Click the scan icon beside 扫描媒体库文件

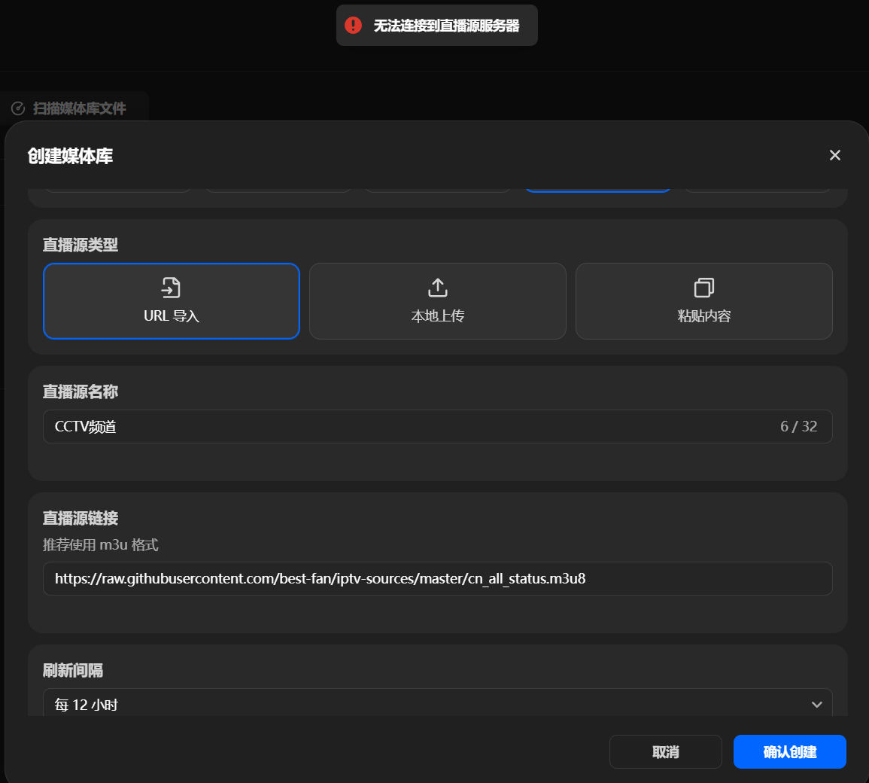[18, 108]
